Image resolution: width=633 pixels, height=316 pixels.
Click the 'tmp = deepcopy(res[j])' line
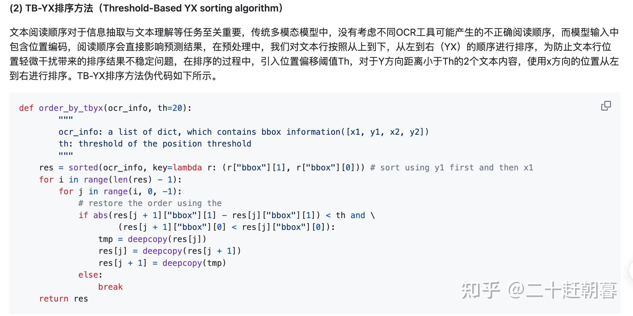(152, 239)
